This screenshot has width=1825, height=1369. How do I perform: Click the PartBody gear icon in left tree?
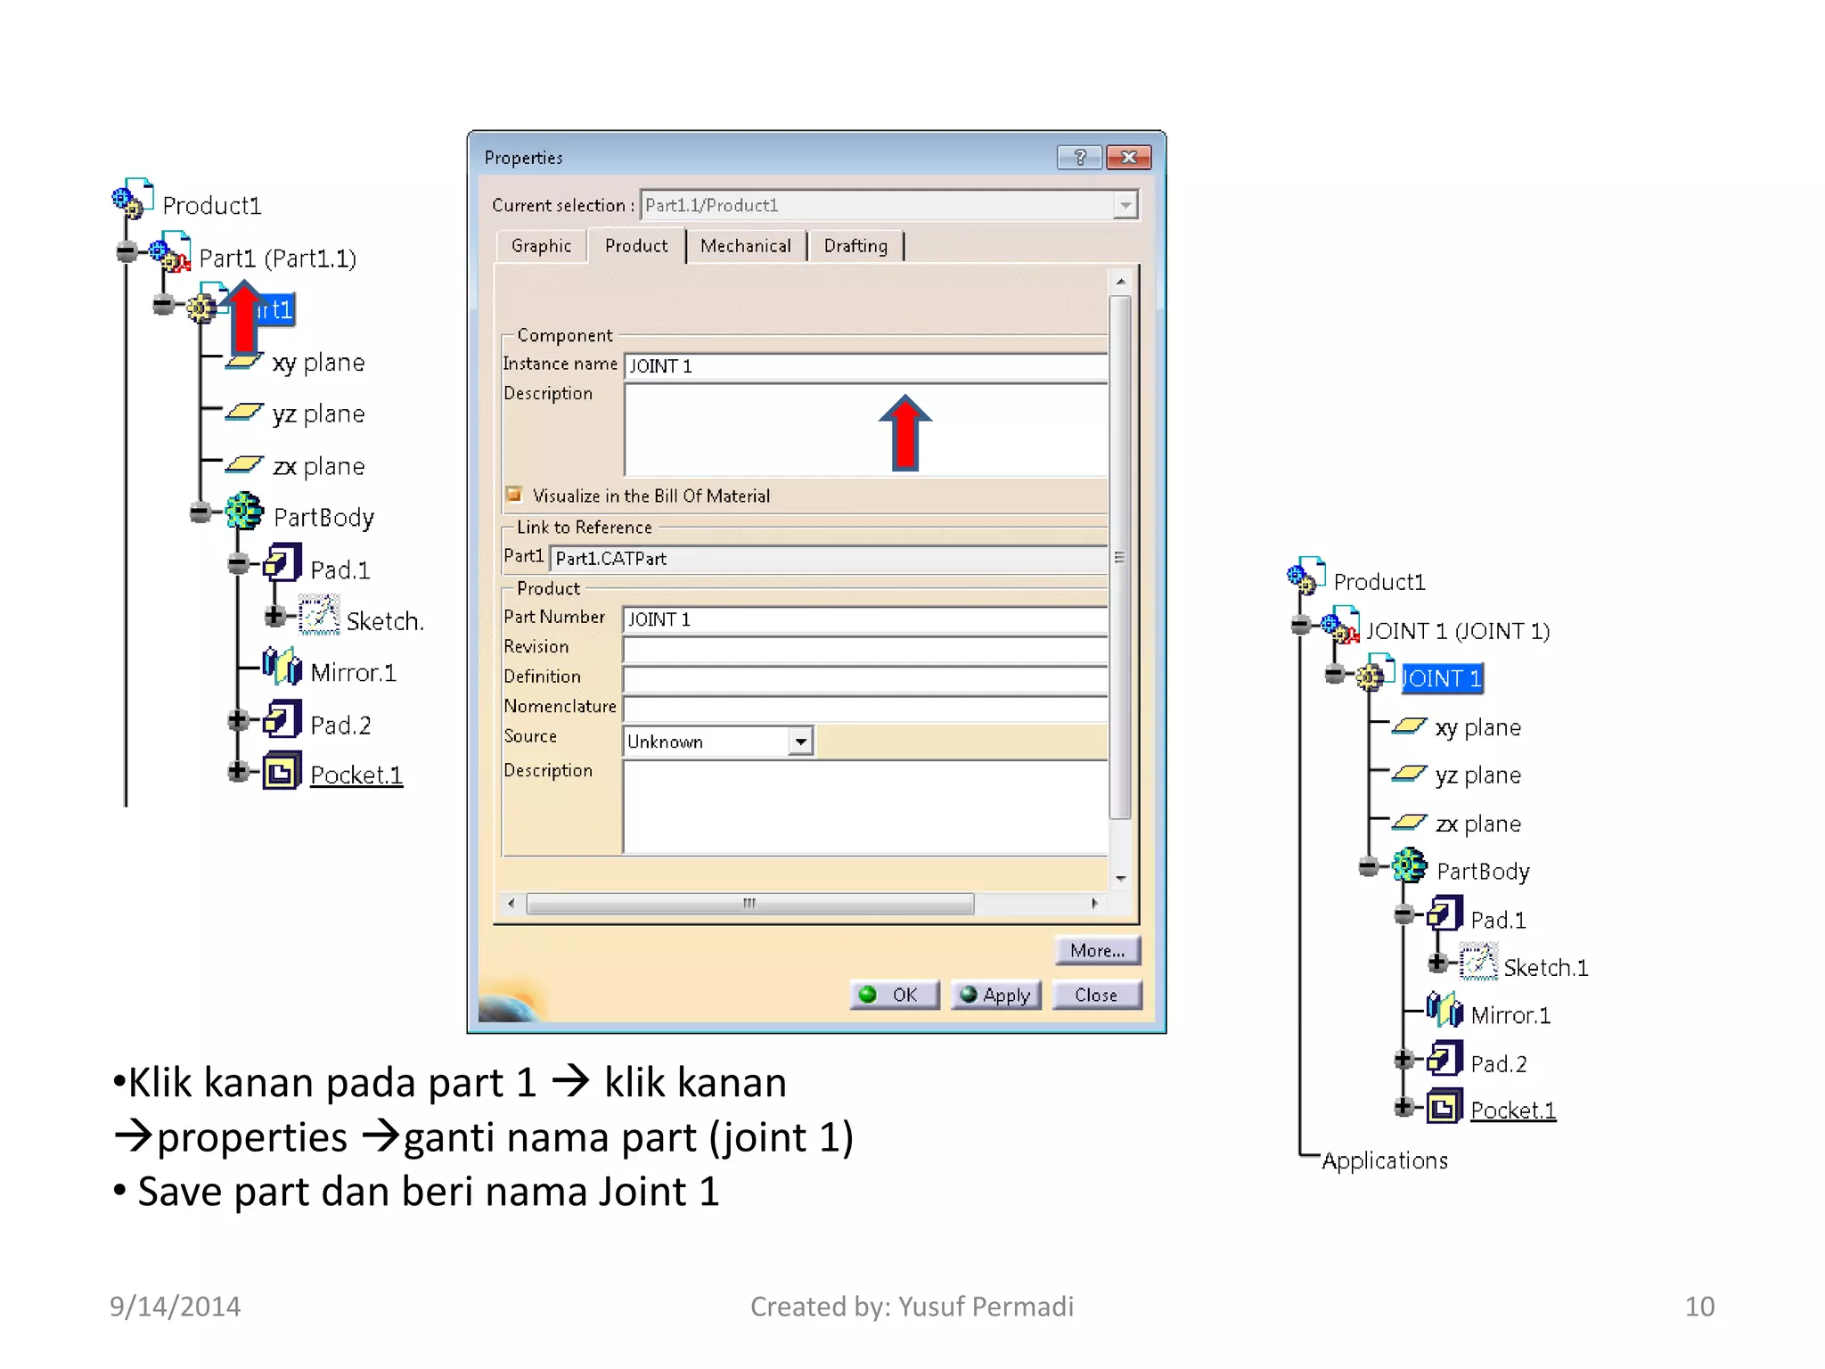click(x=243, y=512)
